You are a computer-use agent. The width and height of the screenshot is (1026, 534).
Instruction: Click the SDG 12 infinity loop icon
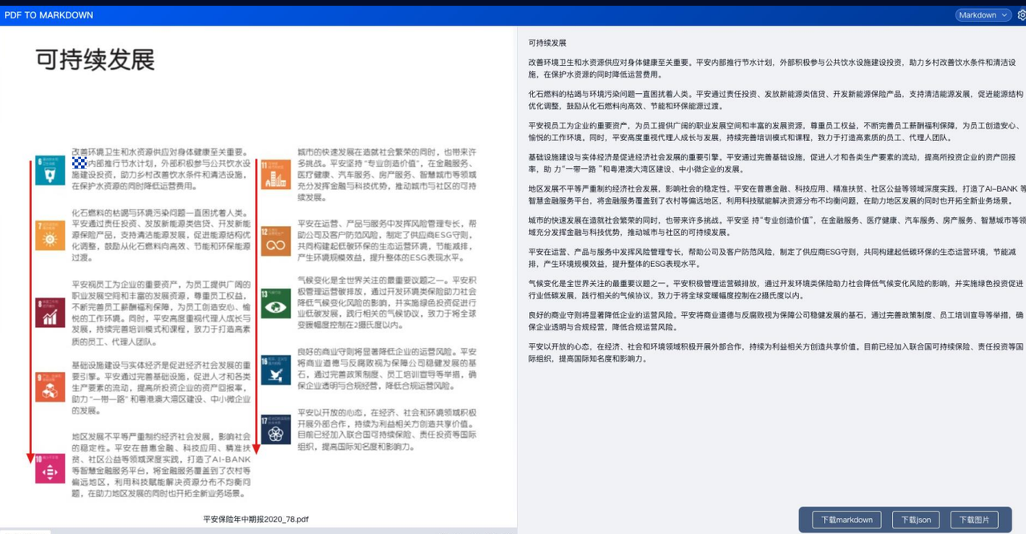[x=276, y=241]
